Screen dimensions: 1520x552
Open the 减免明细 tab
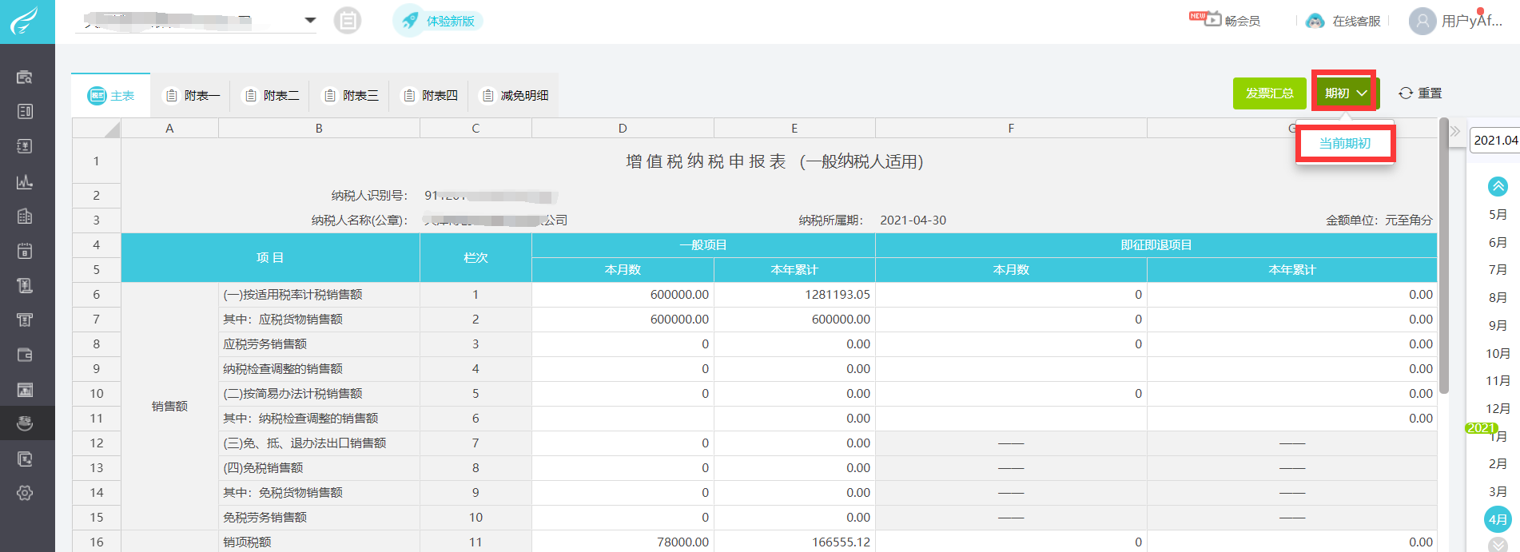(x=514, y=96)
